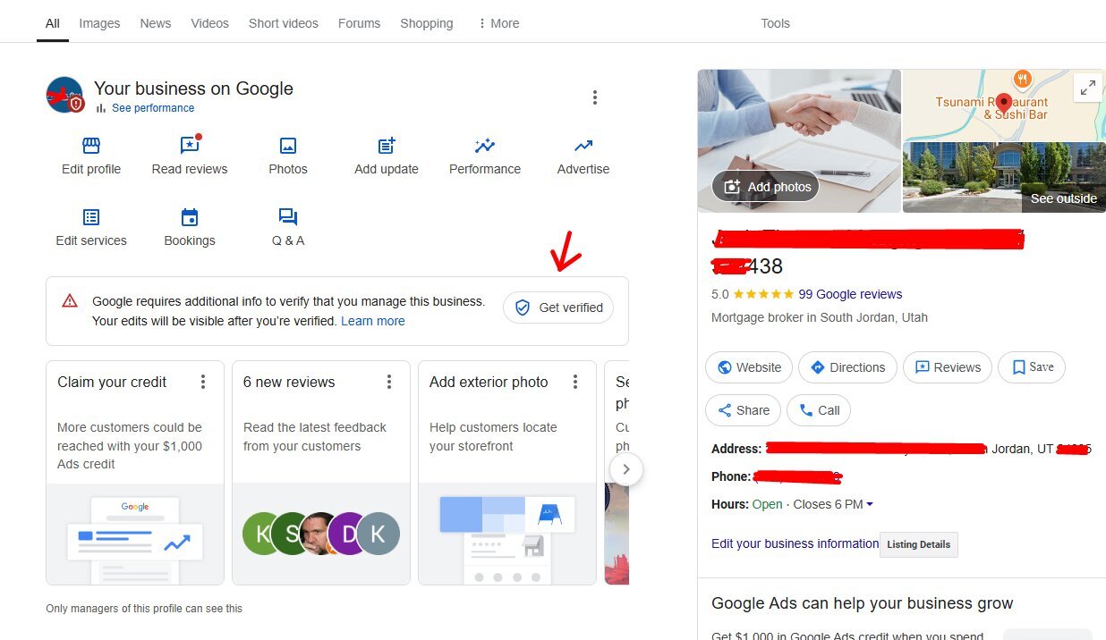Open the search Tools option
Viewport: 1106px width, 640px height.
click(775, 23)
